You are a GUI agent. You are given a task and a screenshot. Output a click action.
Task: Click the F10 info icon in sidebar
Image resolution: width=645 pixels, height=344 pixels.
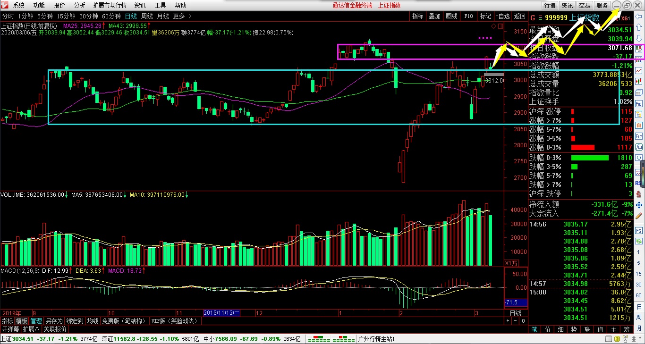(x=639, y=103)
